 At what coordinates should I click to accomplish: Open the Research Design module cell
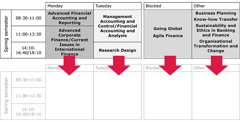(118, 50)
